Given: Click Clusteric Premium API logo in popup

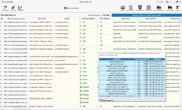Looking at the screenshot, I should click(106, 100).
